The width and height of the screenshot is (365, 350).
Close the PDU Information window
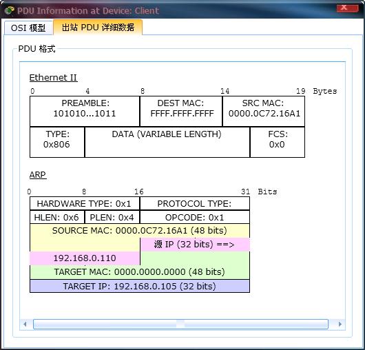click(347, 8)
